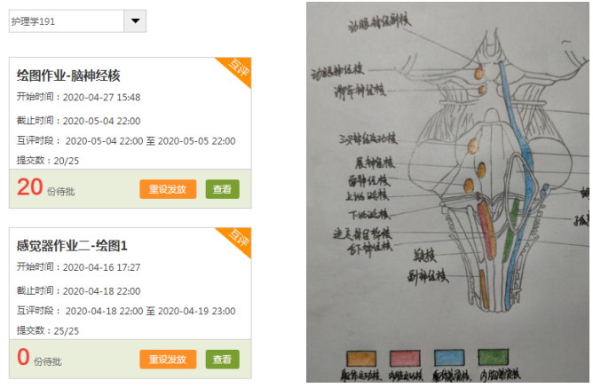Open the class dropdown arrow next to 护理学191
The image size is (593, 388).
135,21
